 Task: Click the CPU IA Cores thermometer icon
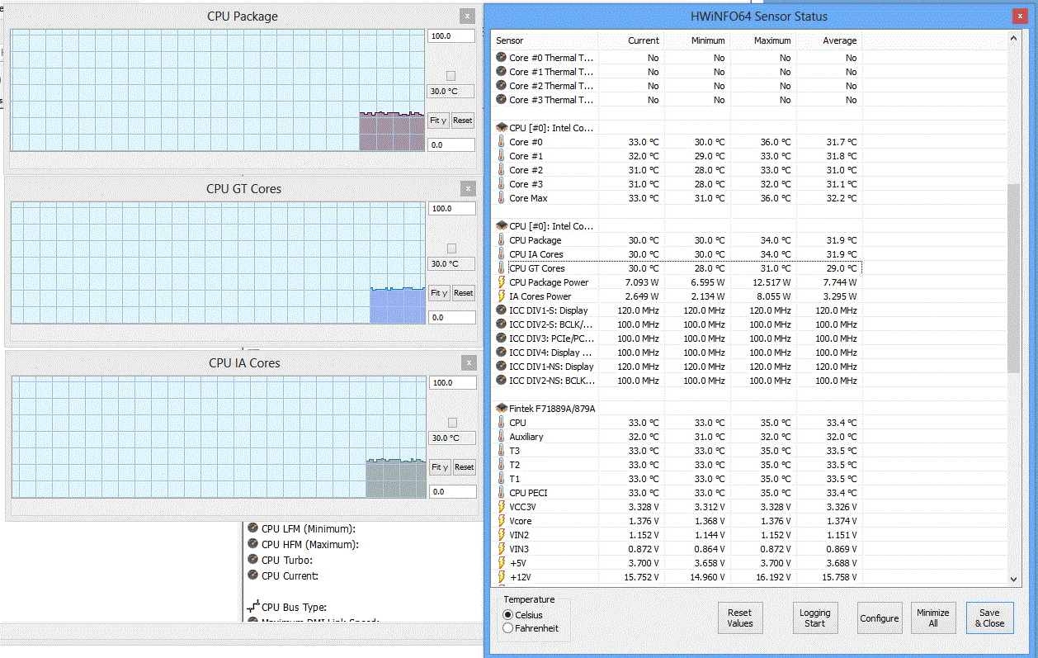(x=501, y=254)
